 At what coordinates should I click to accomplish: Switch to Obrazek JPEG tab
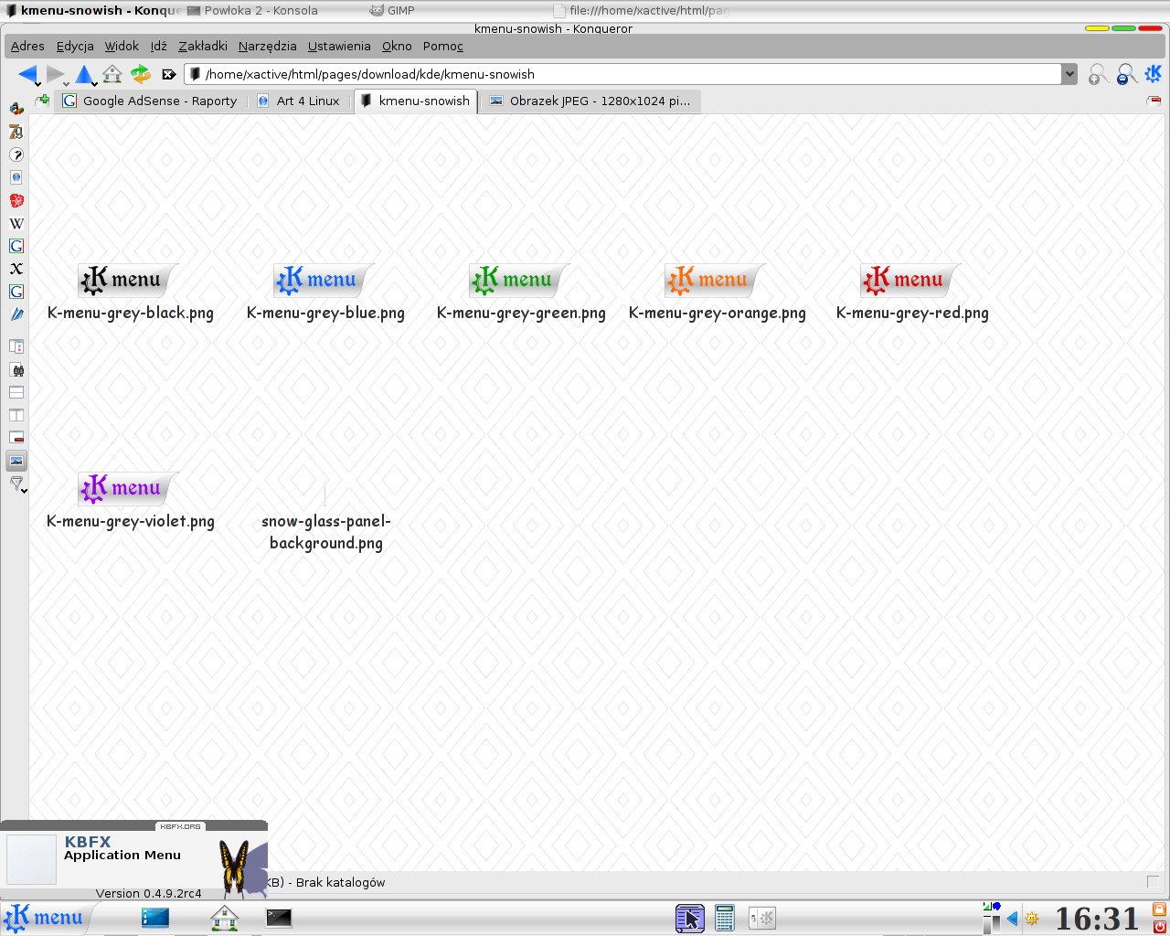591,101
